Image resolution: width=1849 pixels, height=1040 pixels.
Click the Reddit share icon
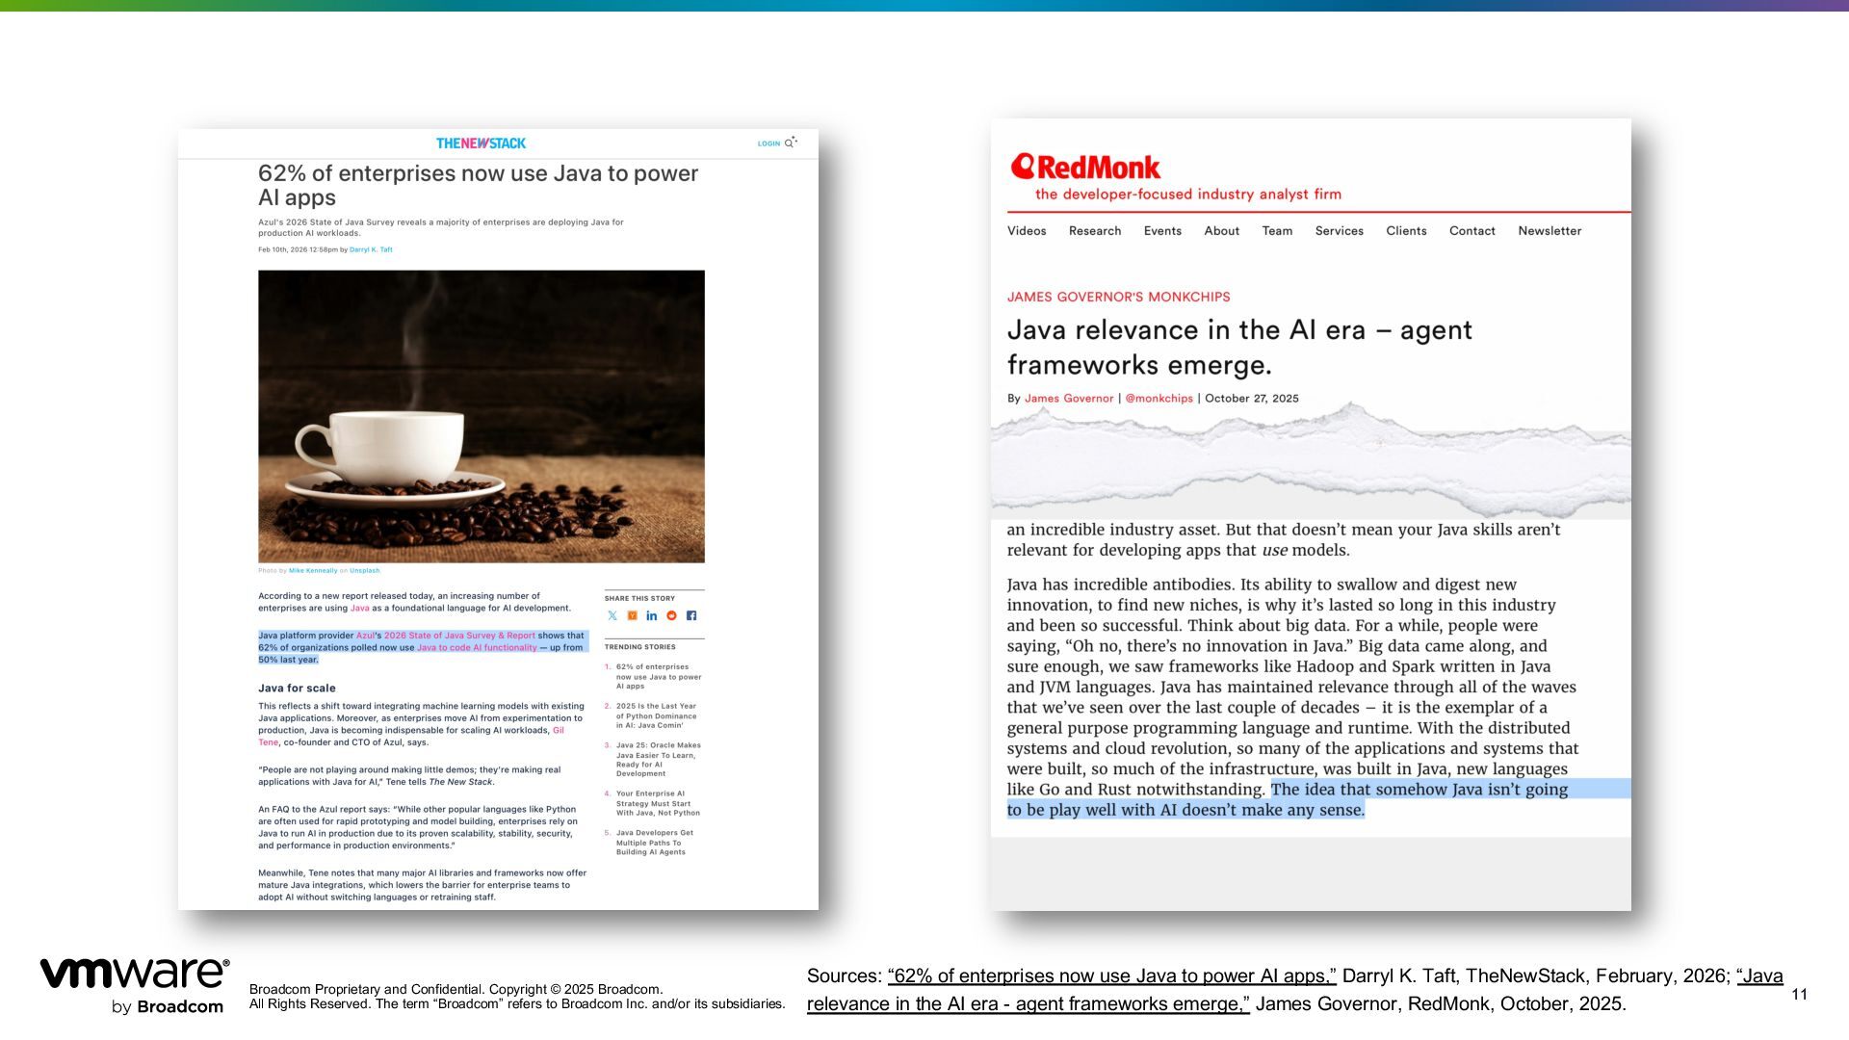pyautogui.click(x=671, y=615)
